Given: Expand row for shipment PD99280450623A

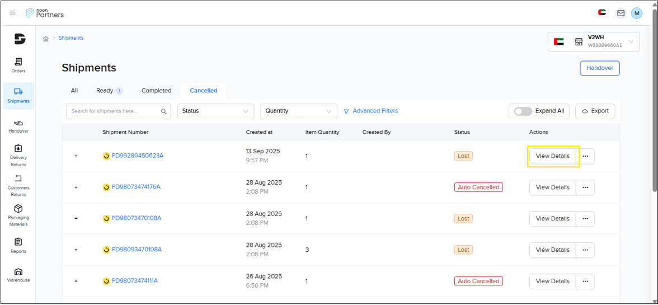Looking at the screenshot, I should tap(76, 156).
